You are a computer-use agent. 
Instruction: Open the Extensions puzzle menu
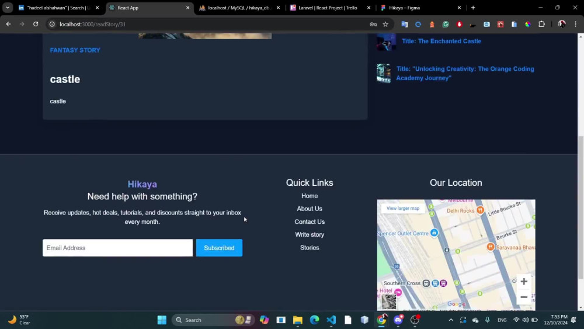(541, 24)
